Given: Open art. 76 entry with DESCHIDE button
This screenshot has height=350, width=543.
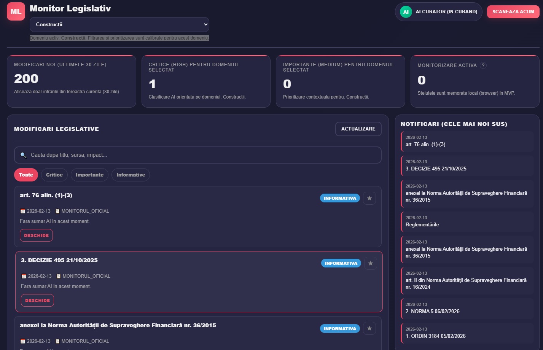Looking at the screenshot, I should pyautogui.click(x=36, y=235).
